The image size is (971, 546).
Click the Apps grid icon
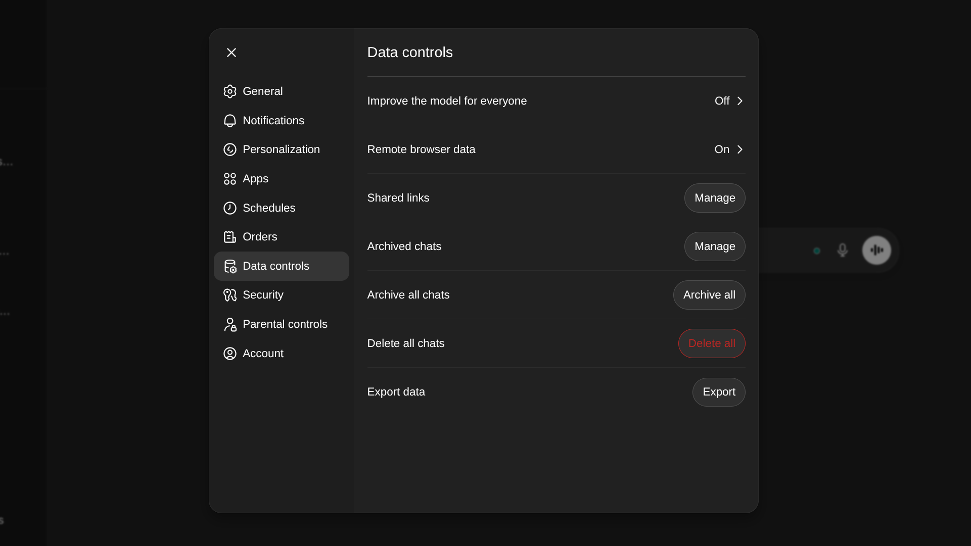pos(230,178)
